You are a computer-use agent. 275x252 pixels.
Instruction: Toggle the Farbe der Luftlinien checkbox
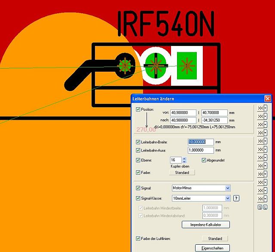pos(138,239)
